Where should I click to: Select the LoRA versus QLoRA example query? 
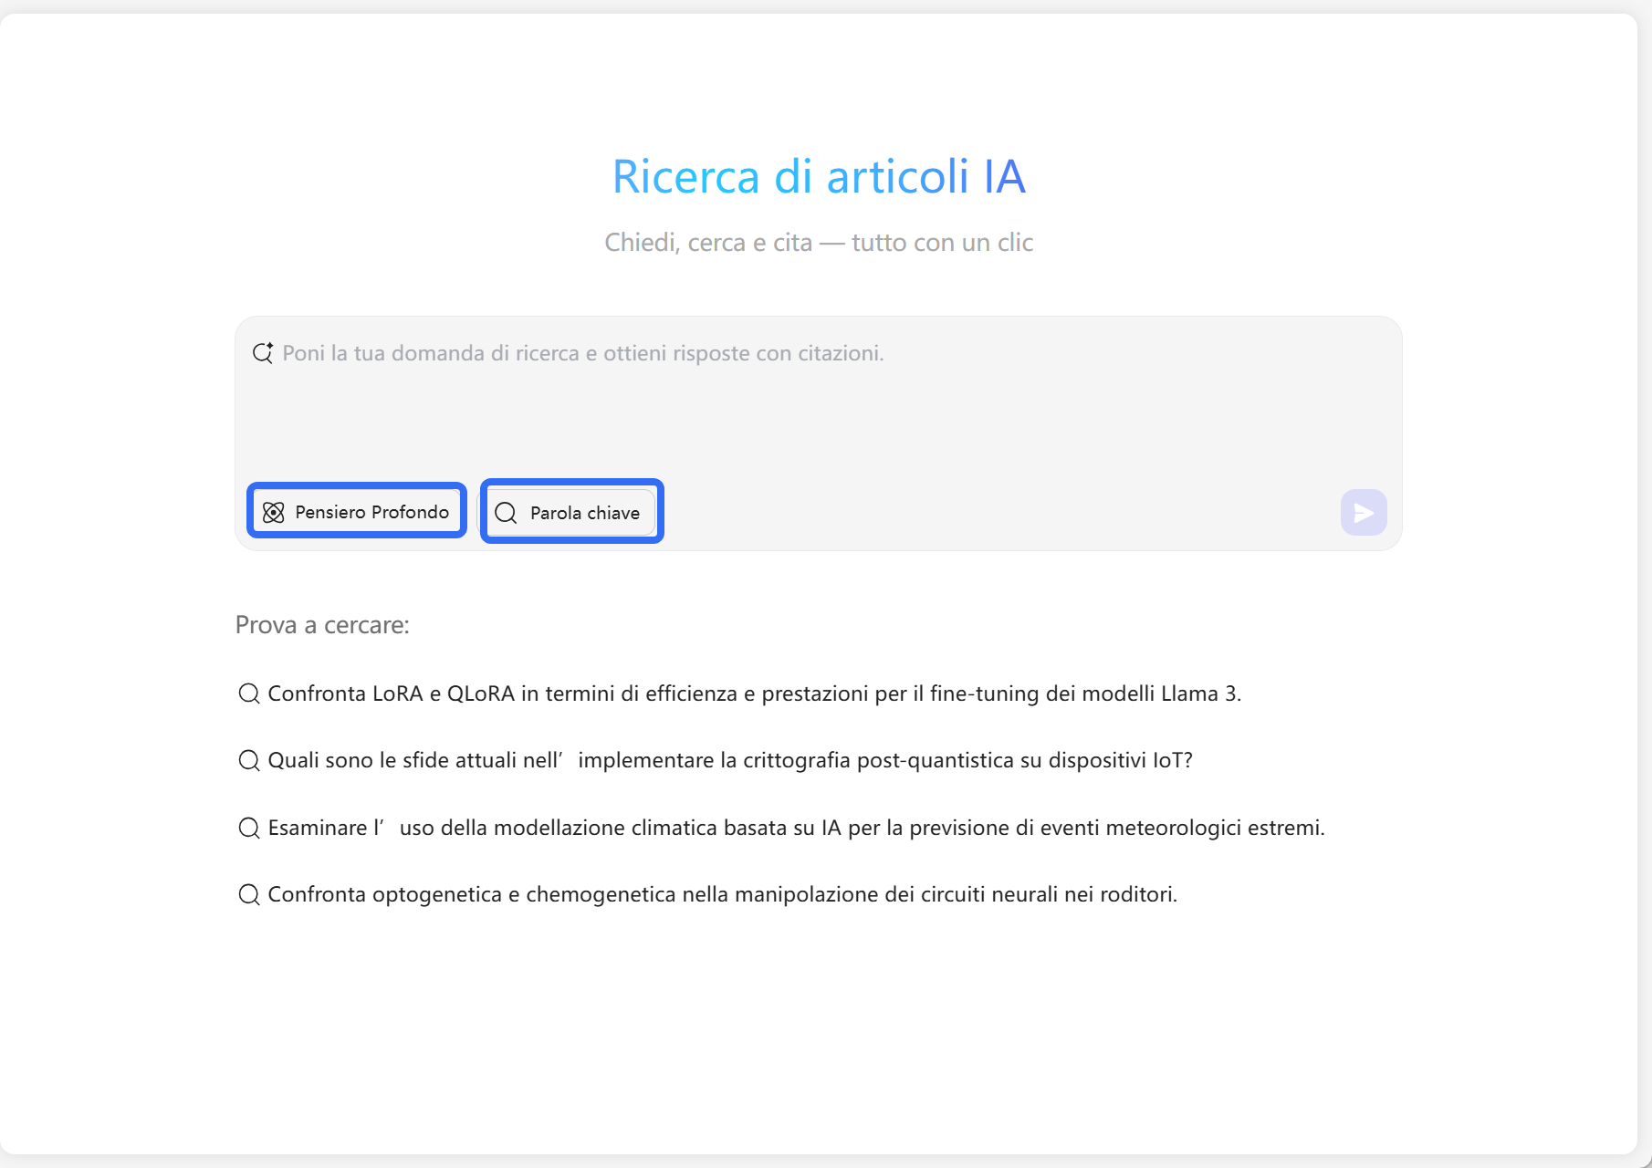coord(754,693)
